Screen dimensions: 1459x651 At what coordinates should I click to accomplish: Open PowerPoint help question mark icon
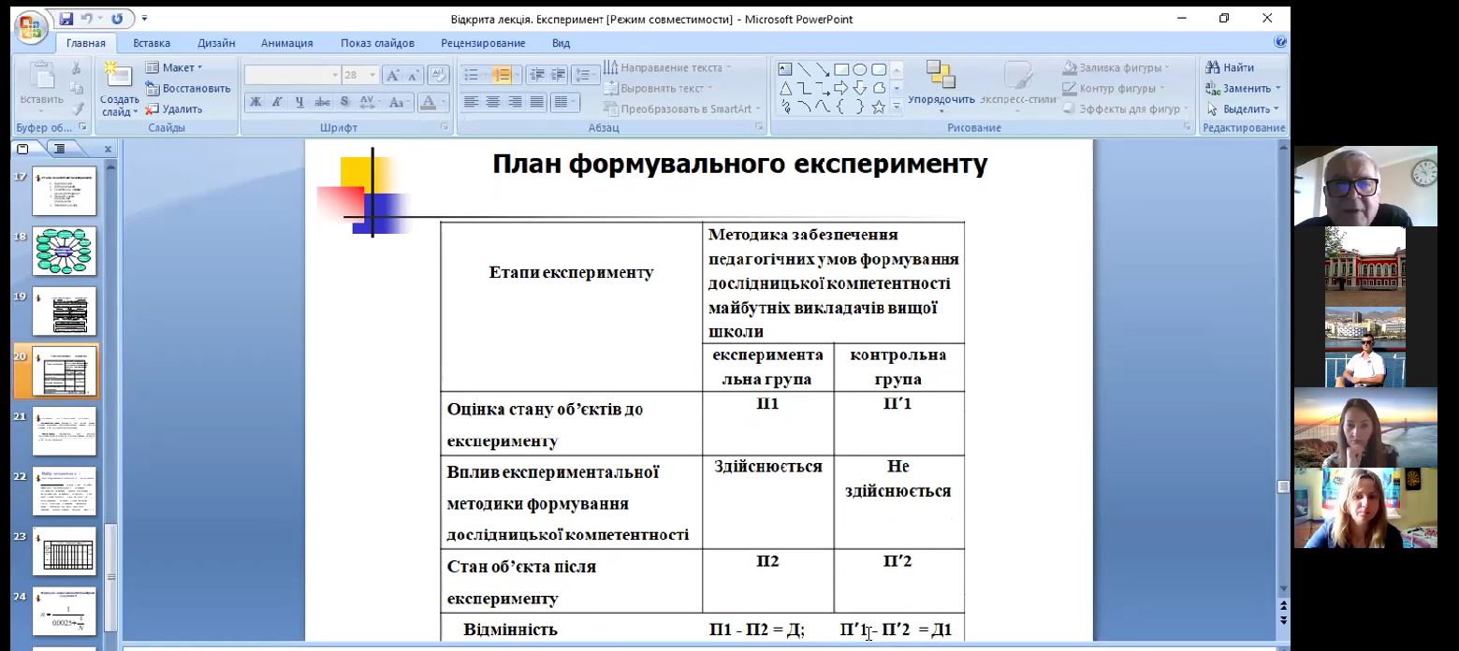1280,42
